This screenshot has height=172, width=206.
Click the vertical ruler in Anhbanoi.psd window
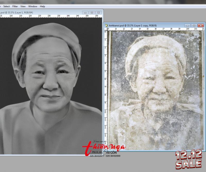(x=106, y=90)
